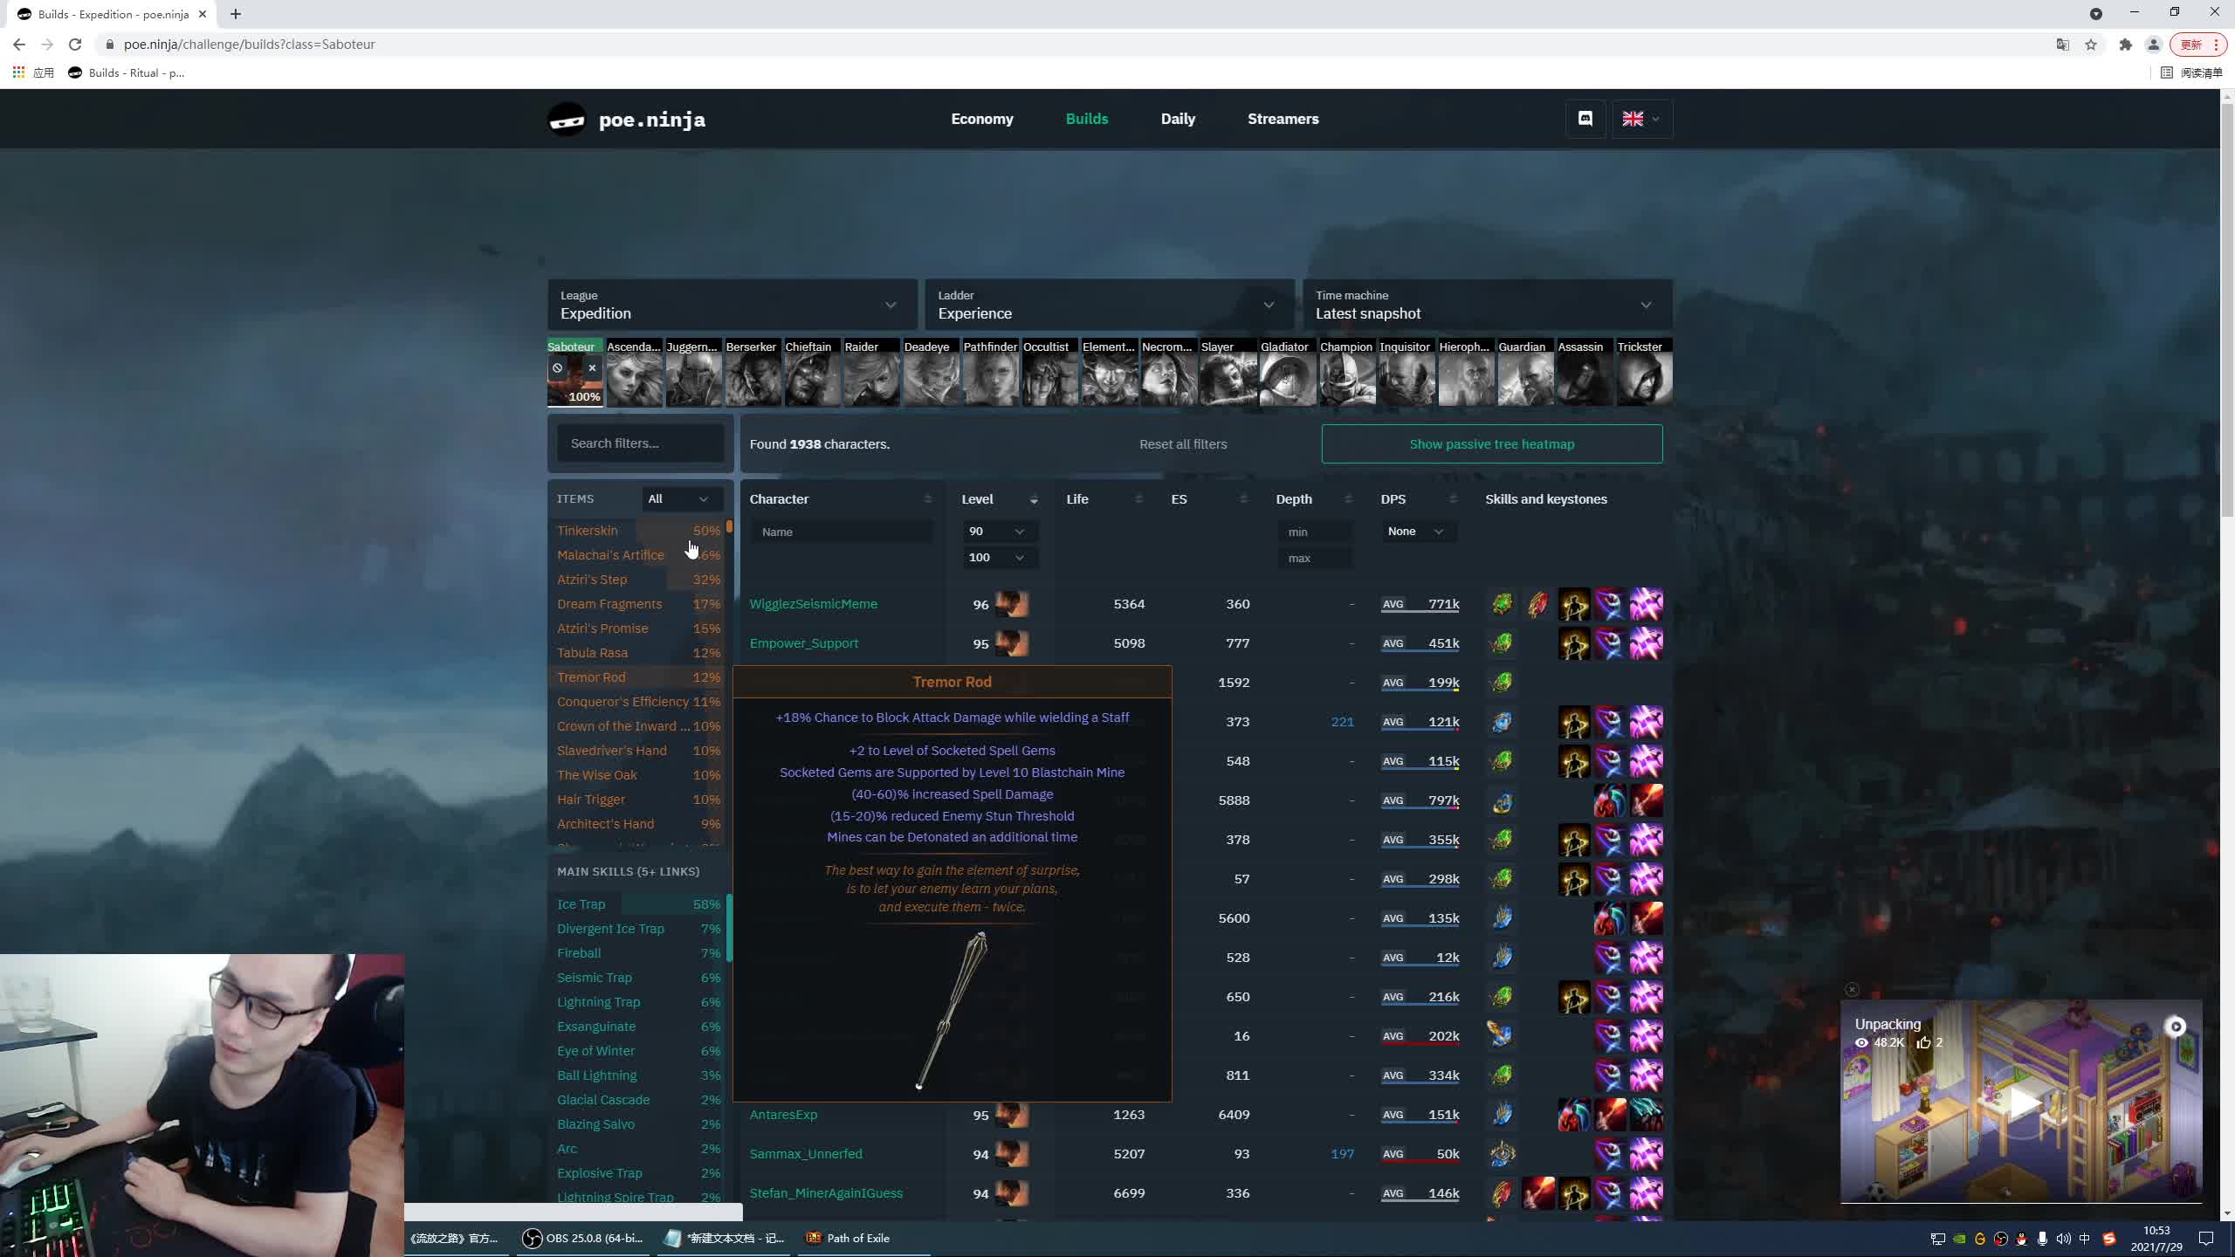The height and width of the screenshot is (1257, 2235).
Task: Toggle the Saboteur class filter off
Action: 591,367
